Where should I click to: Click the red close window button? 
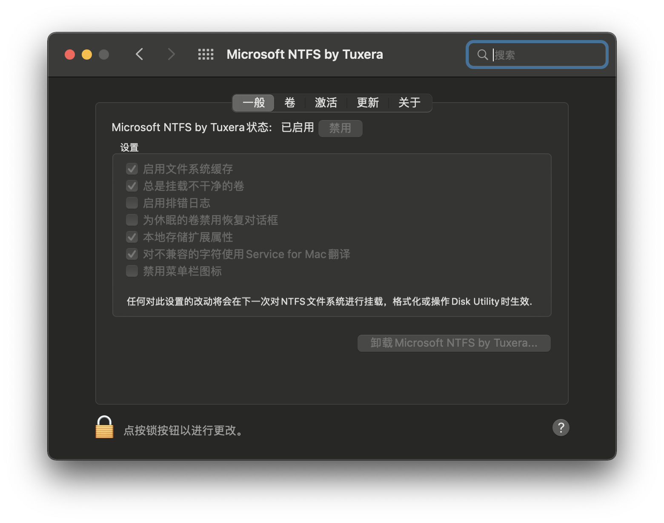(70, 55)
